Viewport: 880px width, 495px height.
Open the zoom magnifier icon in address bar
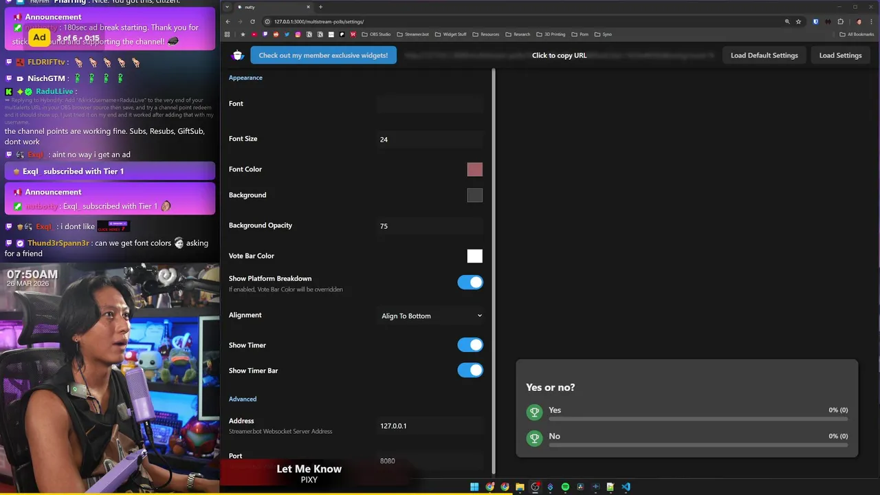pyautogui.click(x=787, y=21)
